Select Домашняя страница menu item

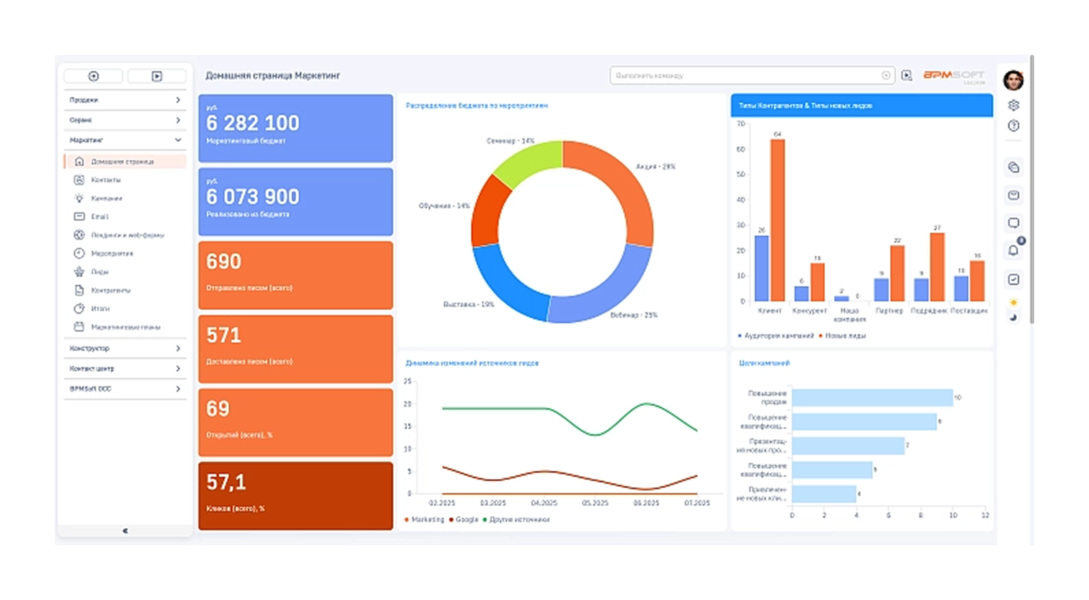[x=125, y=162]
